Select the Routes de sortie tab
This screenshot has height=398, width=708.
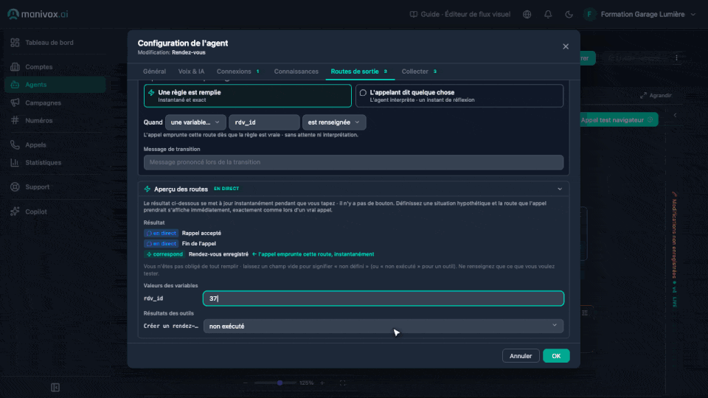(359, 71)
